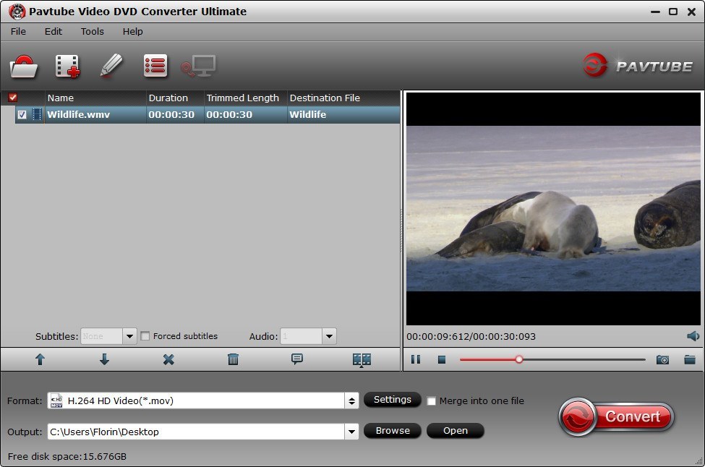Open the video editor with the pencil icon

pos(112,66)
